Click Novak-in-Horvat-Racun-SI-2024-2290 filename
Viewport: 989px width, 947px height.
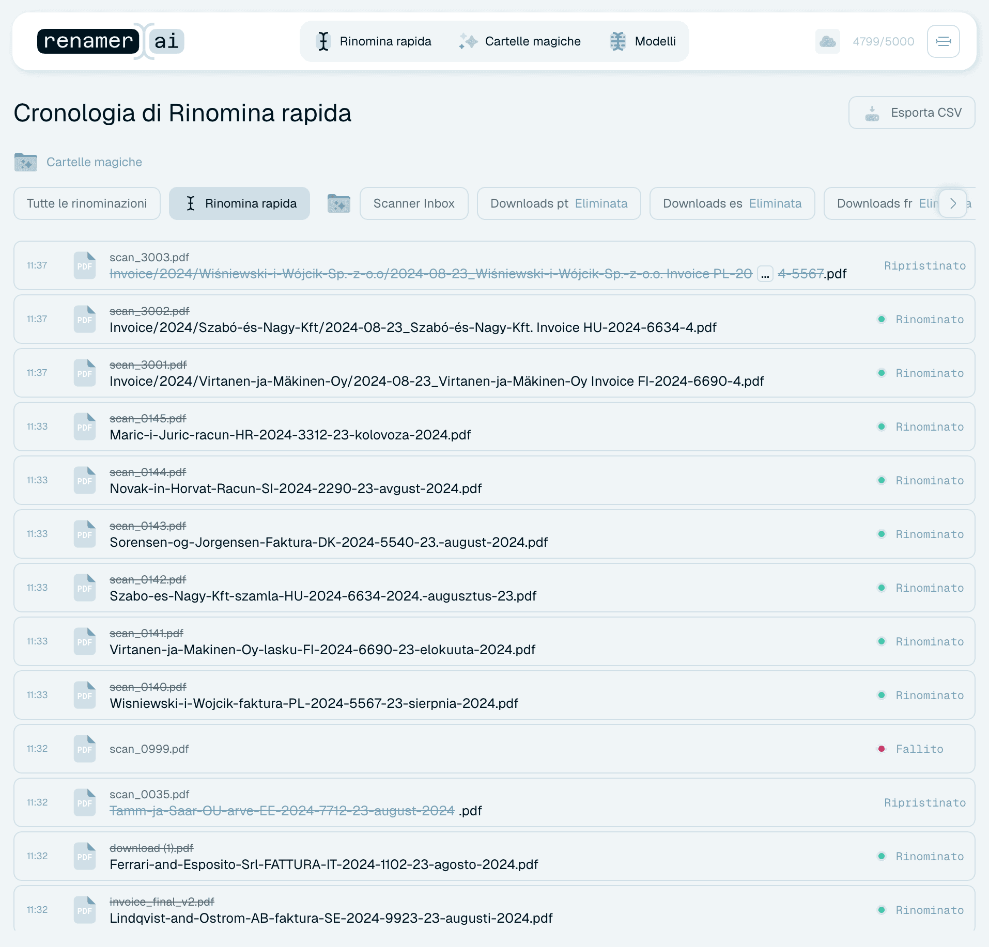[296, 488]
